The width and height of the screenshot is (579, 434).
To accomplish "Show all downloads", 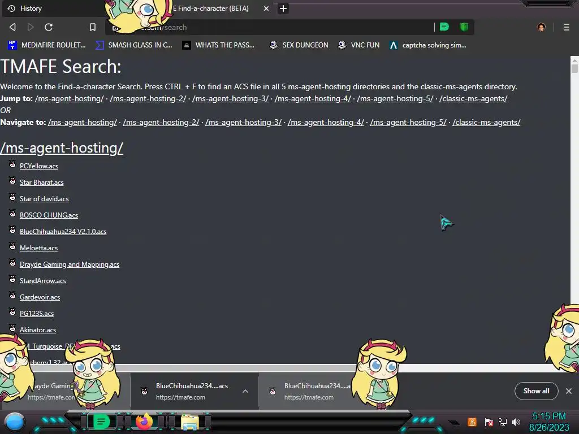I will pyautogui.click(x=536, y=391).
